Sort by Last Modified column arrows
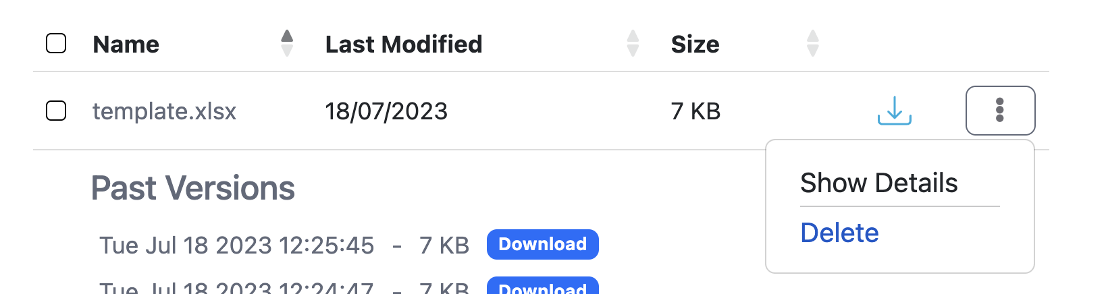This screenshot has width=1106, height=294. pos(633,44)
